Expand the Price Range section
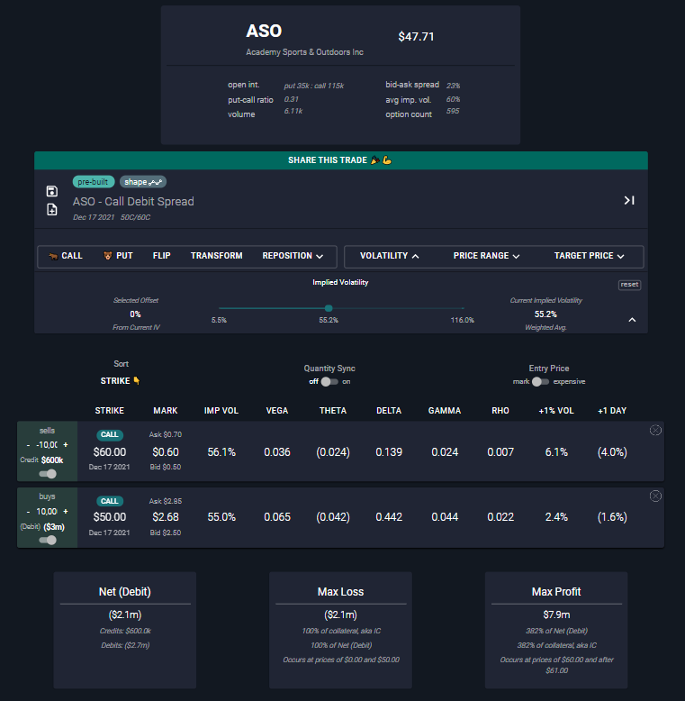The width and height of the screenshot is (685, 701). [x=486, y=256]
